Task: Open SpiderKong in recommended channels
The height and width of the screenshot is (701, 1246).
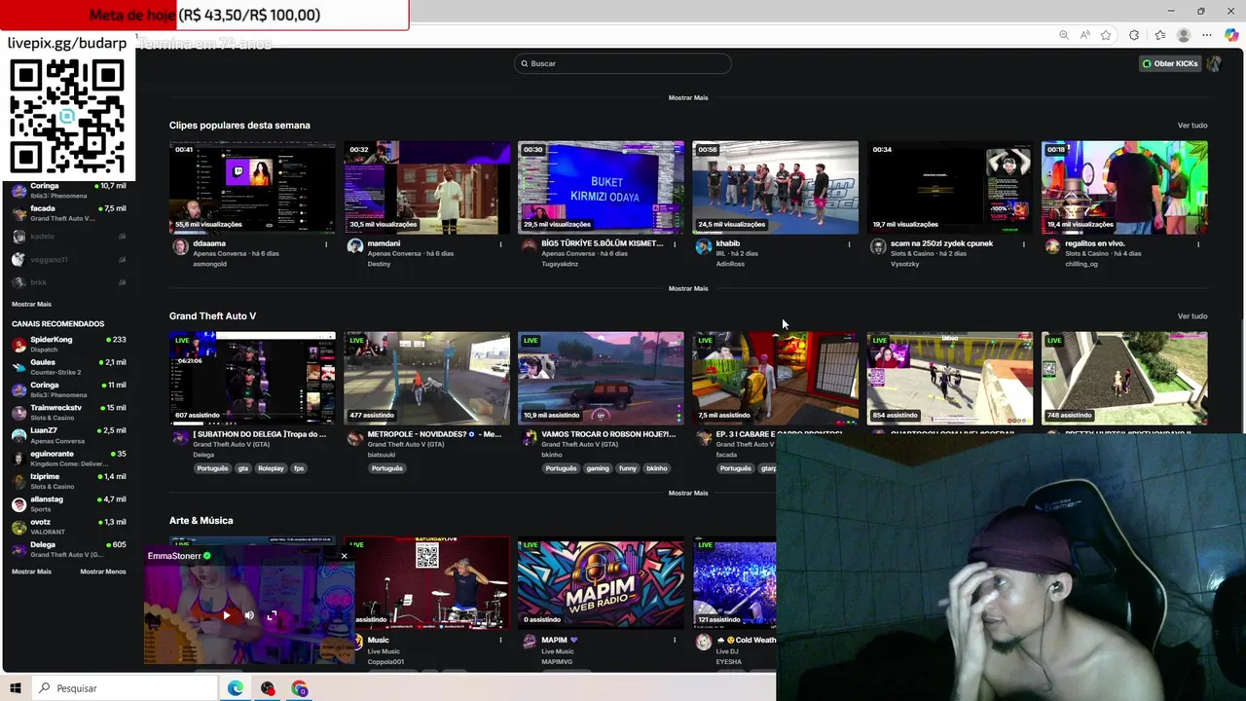Action: pos(68,344)
